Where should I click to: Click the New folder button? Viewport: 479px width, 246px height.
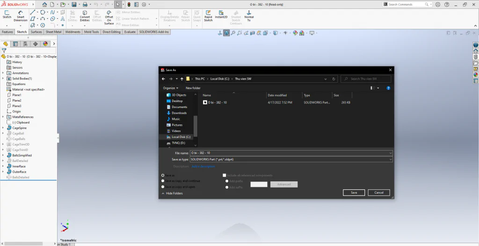click(x=193, y=88)
